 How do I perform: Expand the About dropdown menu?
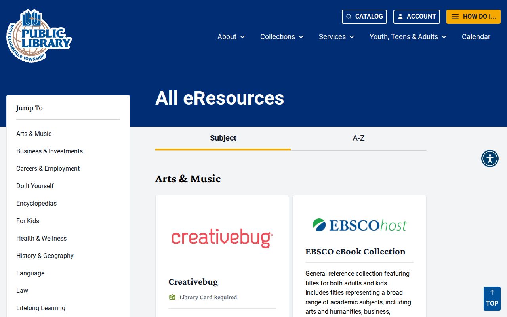pyautogui.click(x=231, y=37)
